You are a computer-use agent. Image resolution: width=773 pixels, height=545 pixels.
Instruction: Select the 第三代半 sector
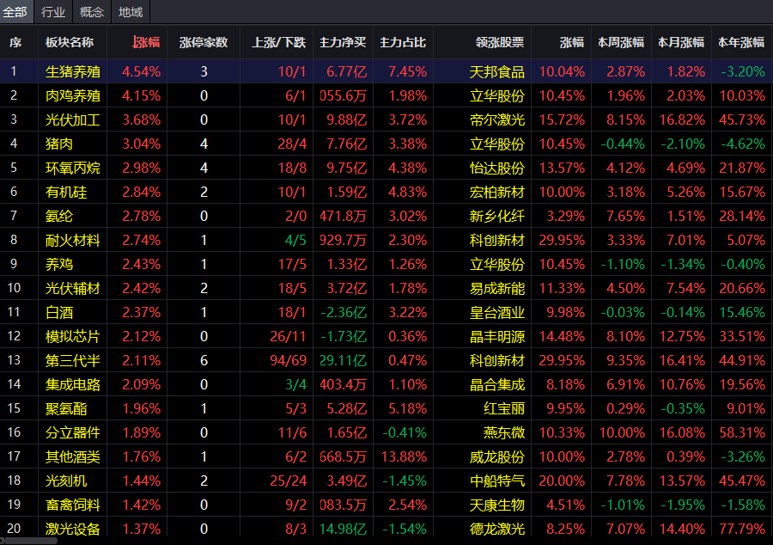click(73, 360)
